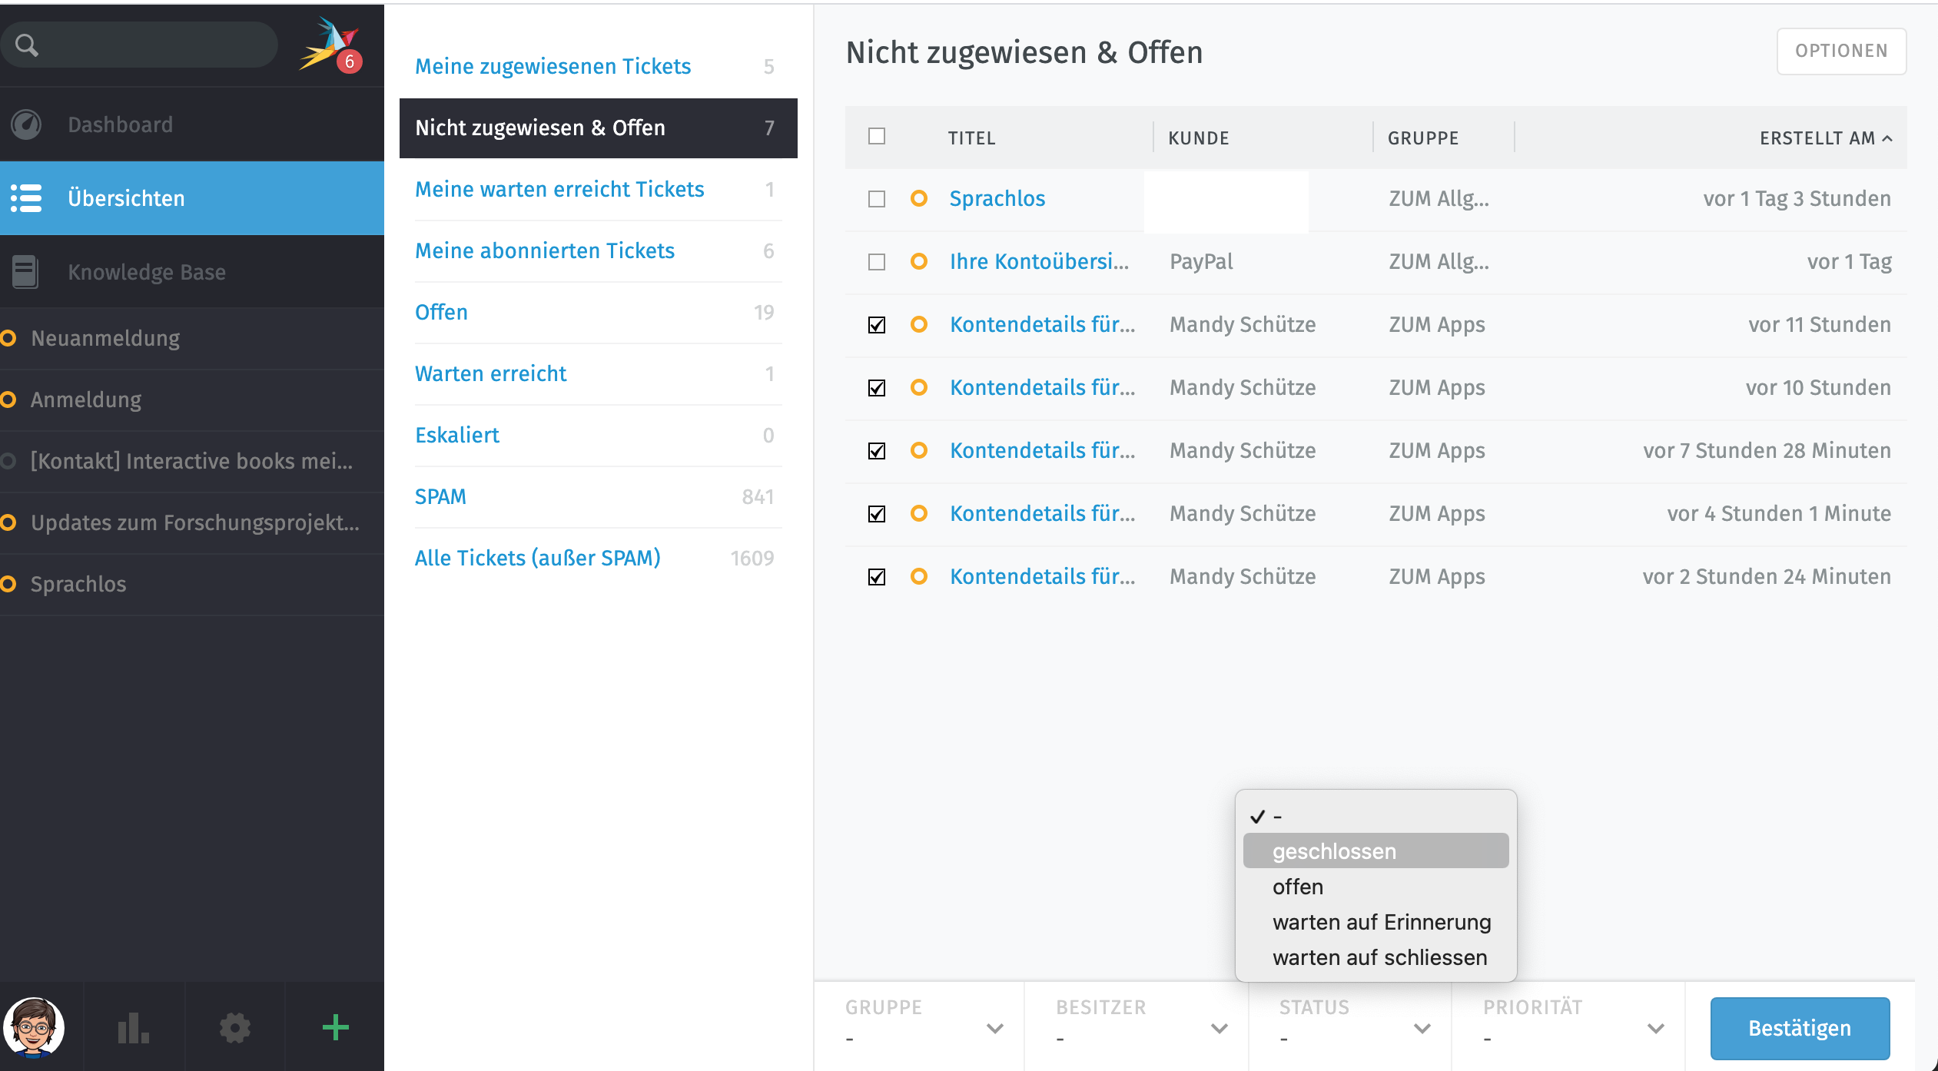The width and height of the screenshot is (1938, 1071).
Task: Click the search input field
Action: point(154,45)
